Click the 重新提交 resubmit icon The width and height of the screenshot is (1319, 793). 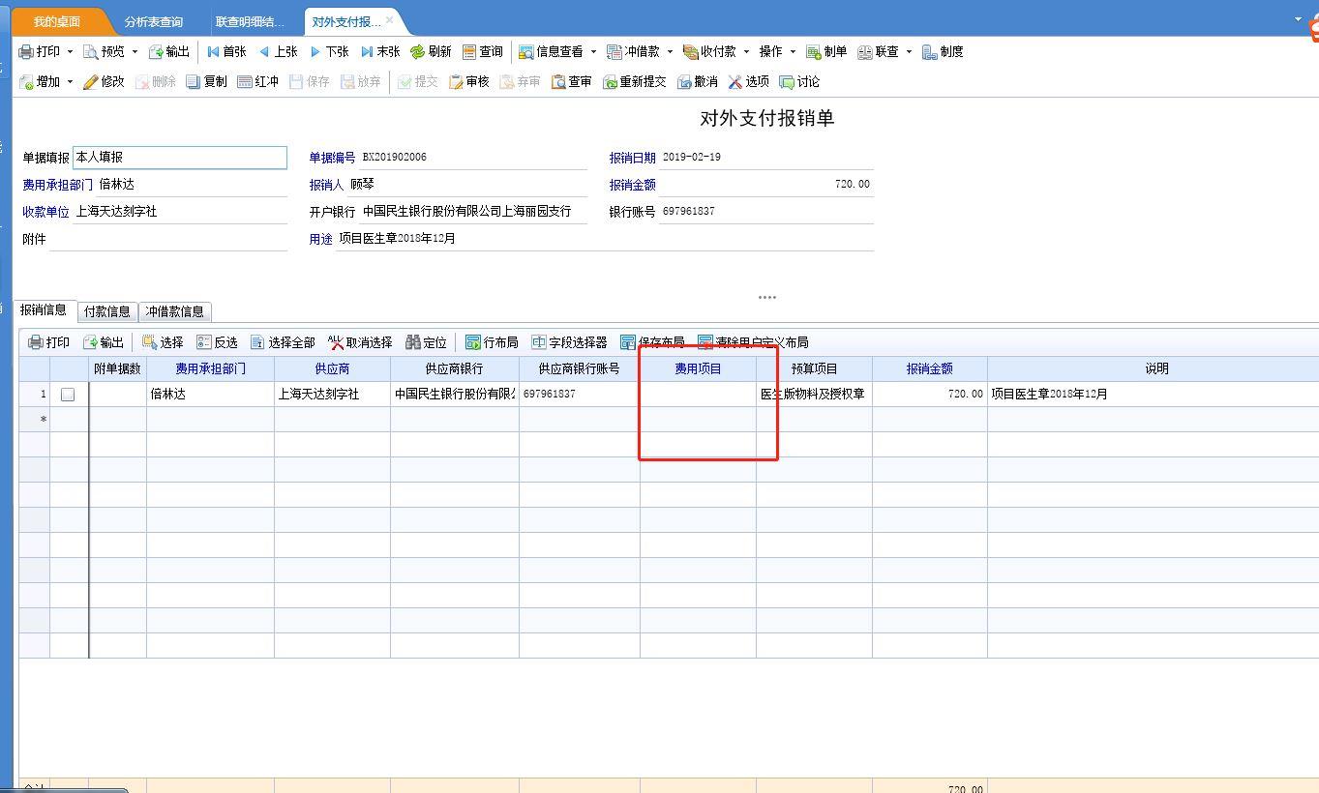pos(610,82)
